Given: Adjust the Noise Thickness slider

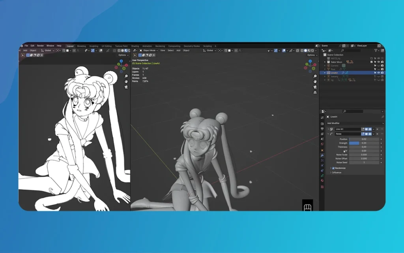Looking at the screenshot, I should 364,147.
